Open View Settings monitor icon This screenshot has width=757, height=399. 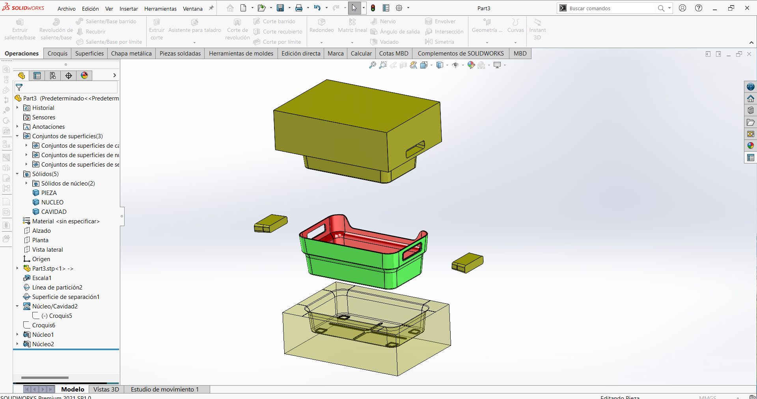tap(497, 65)
